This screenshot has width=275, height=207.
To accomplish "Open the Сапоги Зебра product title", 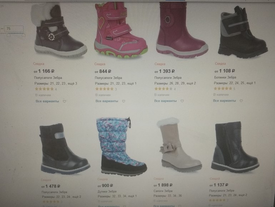I will click(x=163, y=191).
